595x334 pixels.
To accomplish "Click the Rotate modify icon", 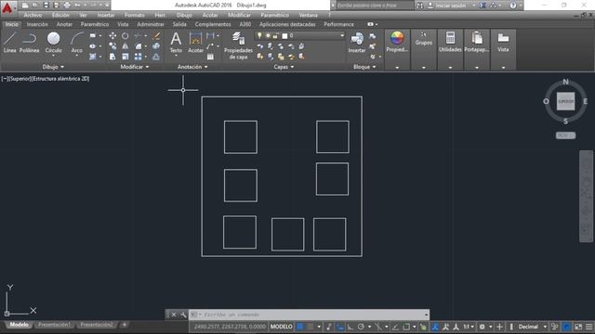I will coord(125,36).
